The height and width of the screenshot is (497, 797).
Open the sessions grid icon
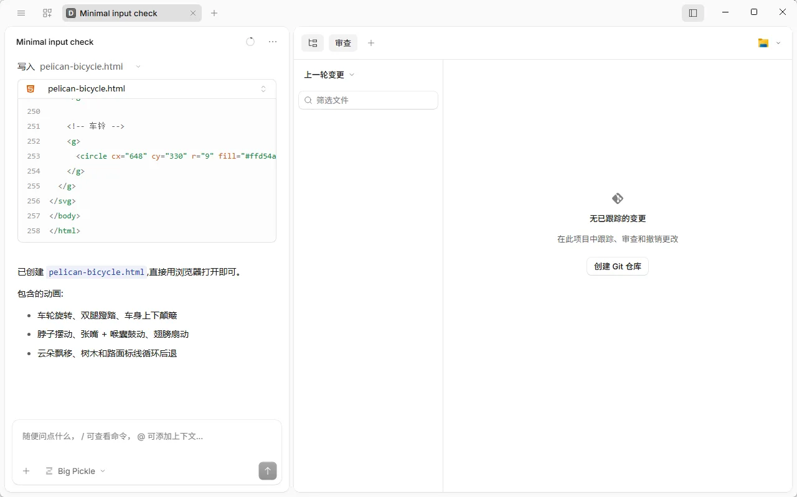click(47, 13)
